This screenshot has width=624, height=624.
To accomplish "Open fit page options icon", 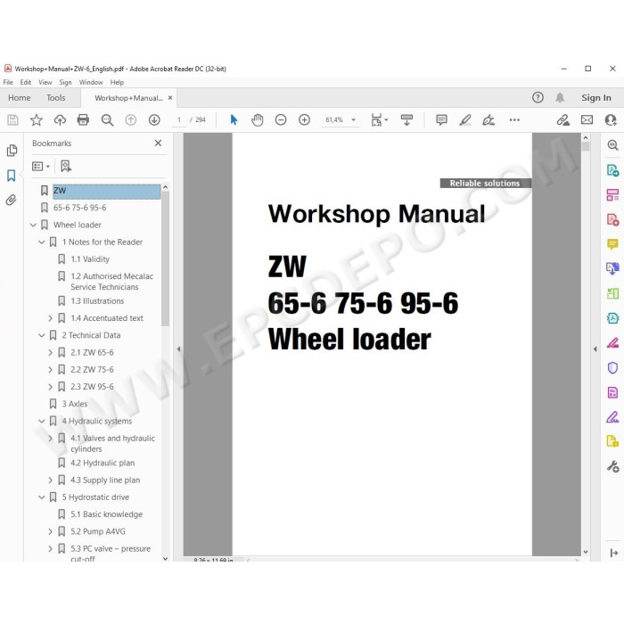I will [x=379, y=119].
